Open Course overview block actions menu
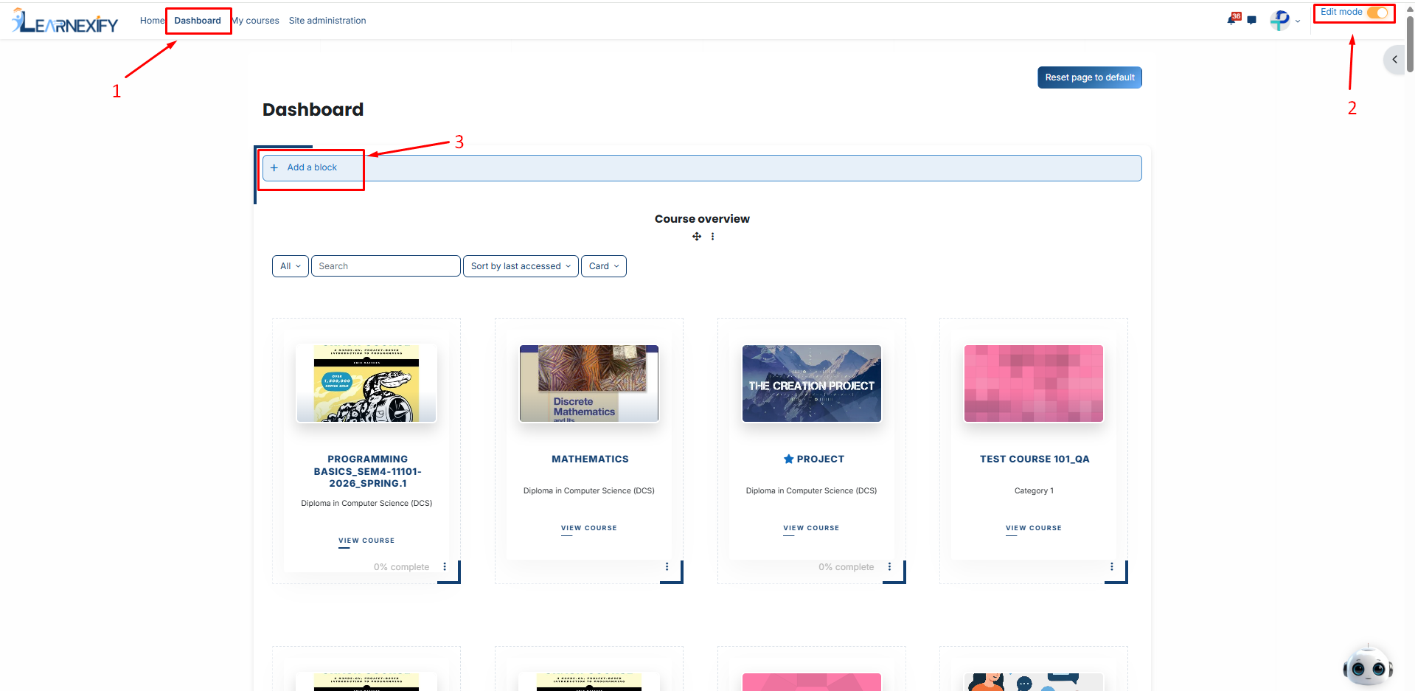The image size is (1415, 691). [712, 237]
